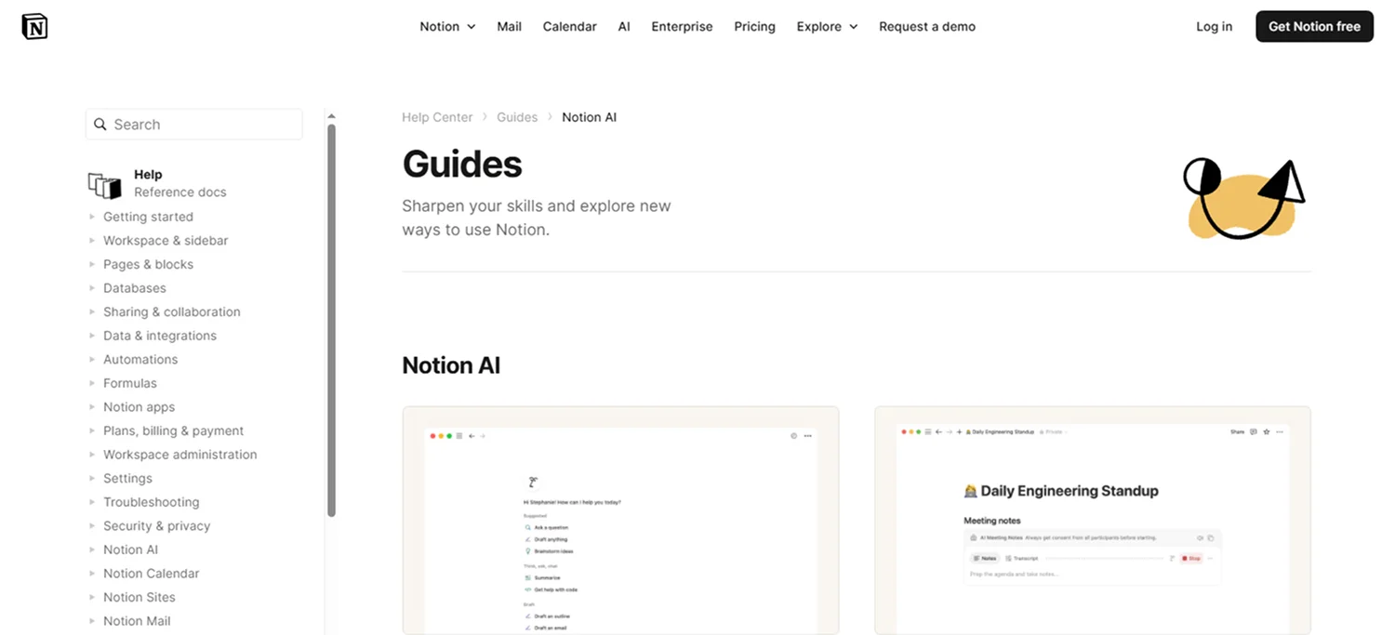Expand the Databases arrow
Screen dimensions: 1395x635
[x=92, y=288]
